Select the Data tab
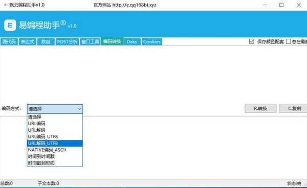 tap(132, 41)
